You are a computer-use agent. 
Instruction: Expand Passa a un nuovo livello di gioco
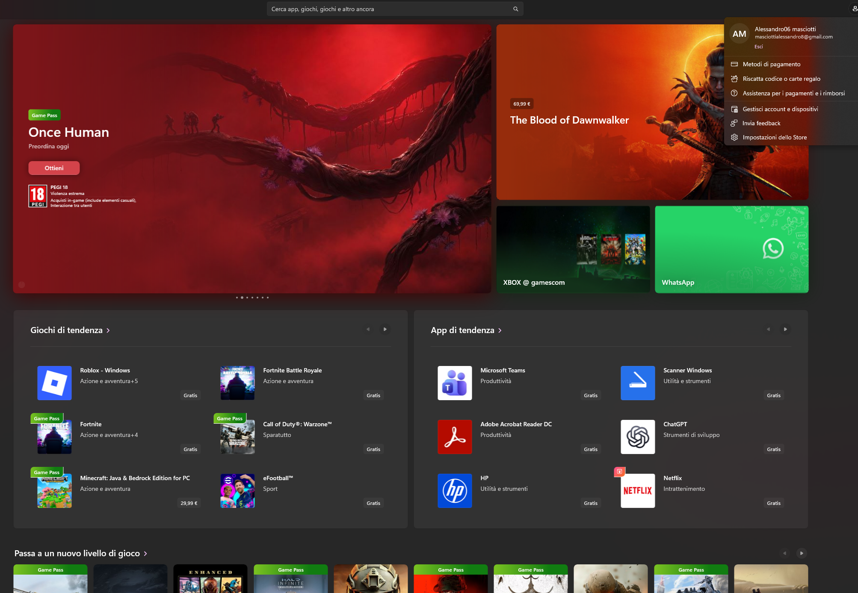point(81,553)
